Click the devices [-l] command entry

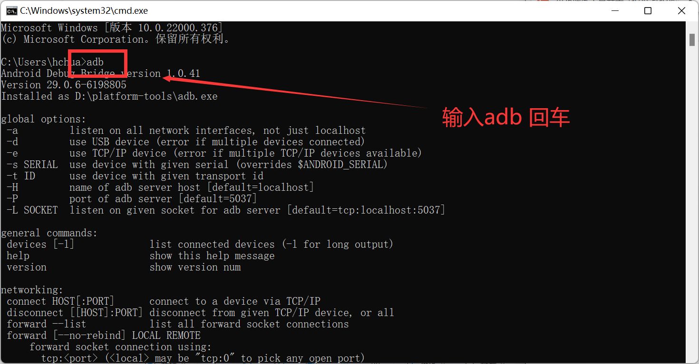click(x=40, y=244)
